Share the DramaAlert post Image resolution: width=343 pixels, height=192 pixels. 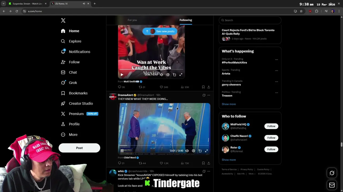(209, 163)
